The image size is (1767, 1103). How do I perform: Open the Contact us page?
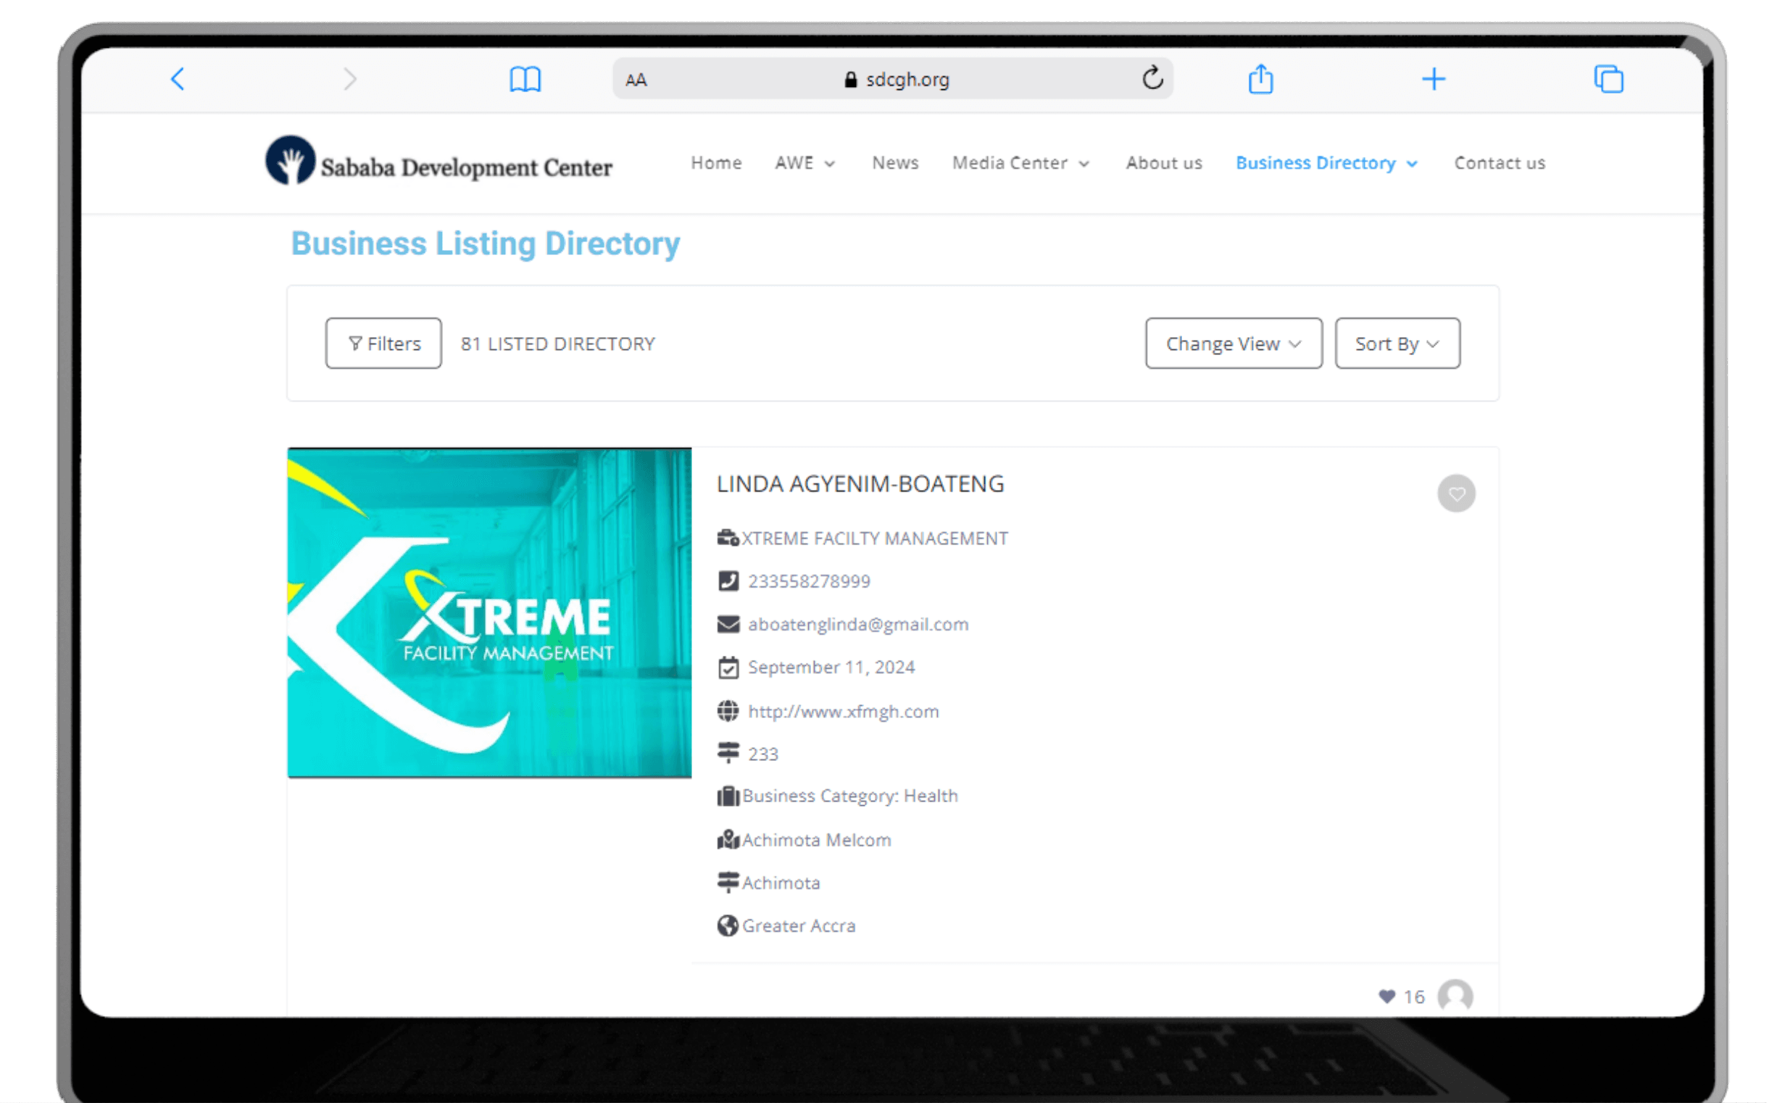1500,162
